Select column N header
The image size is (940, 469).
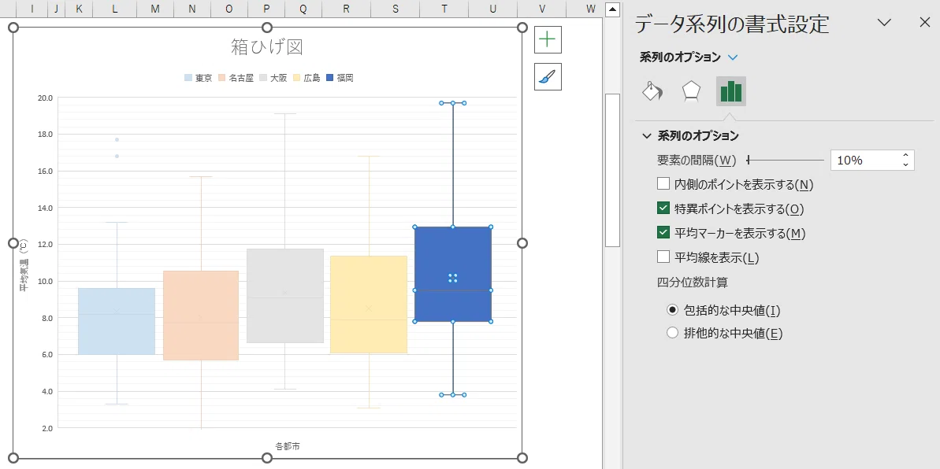pyautogui.click(x=191, y=9)
